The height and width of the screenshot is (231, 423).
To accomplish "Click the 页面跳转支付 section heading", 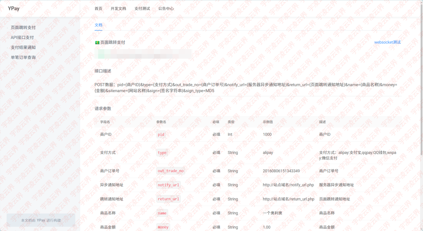I will click(113, 43).
